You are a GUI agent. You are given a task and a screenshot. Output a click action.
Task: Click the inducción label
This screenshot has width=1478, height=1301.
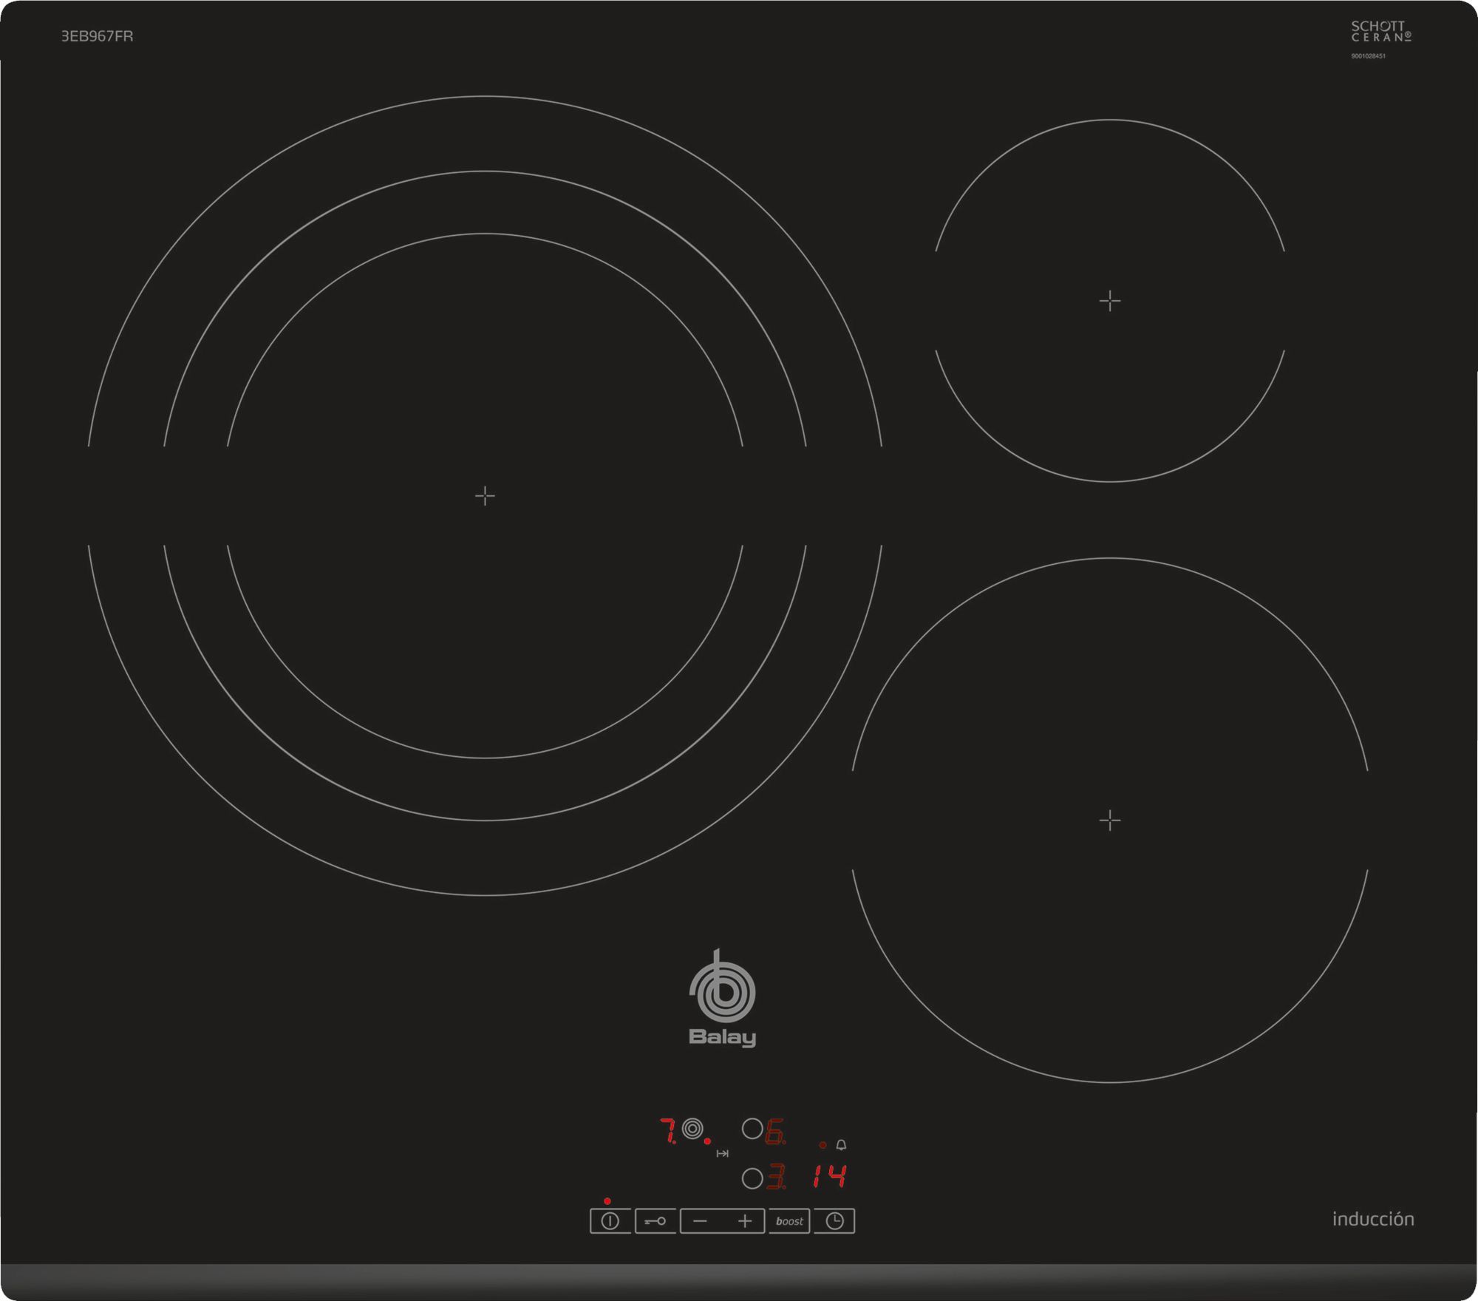coord(1373,1219)
